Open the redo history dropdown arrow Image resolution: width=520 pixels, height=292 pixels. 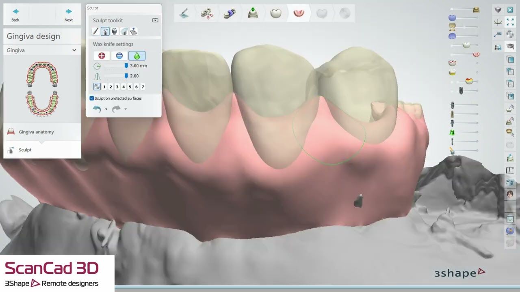[126, 109]
